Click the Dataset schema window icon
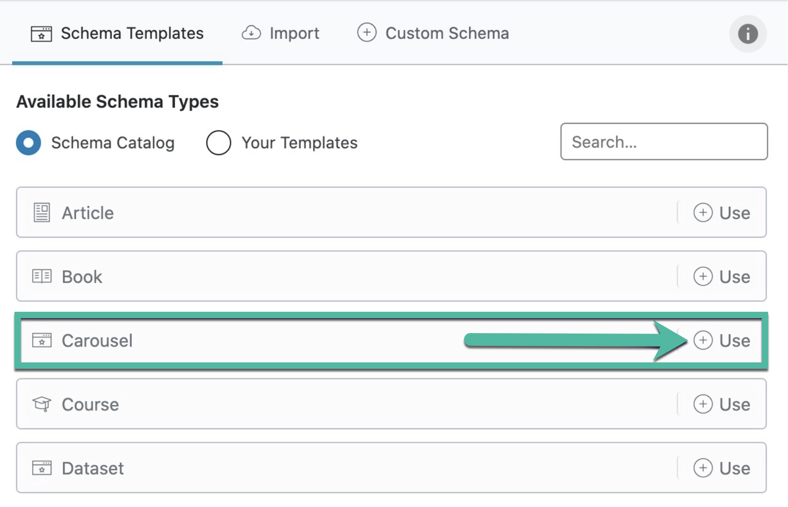 (x=42, y=468)
